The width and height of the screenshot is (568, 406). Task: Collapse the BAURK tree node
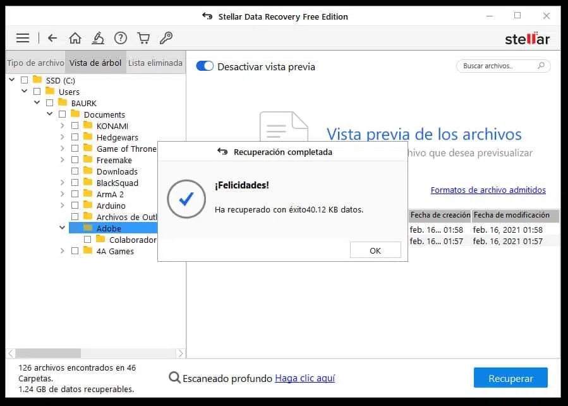(x=37, y=102)
